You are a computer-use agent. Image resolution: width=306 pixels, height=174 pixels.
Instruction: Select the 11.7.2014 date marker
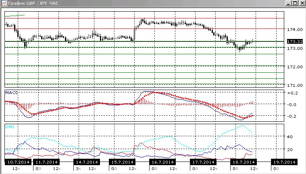click(46, 162)
